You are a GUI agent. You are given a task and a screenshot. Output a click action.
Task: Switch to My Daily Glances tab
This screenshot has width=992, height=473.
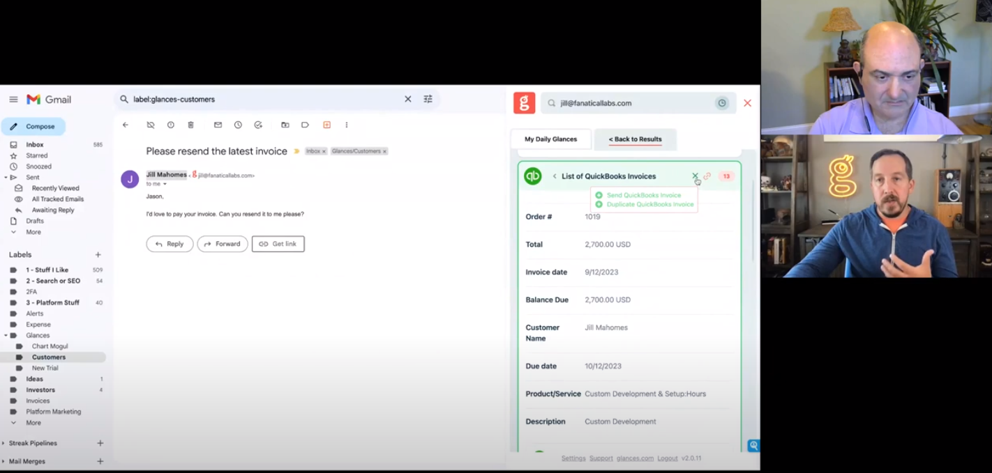pyautogui.click(x=551, y=139)
